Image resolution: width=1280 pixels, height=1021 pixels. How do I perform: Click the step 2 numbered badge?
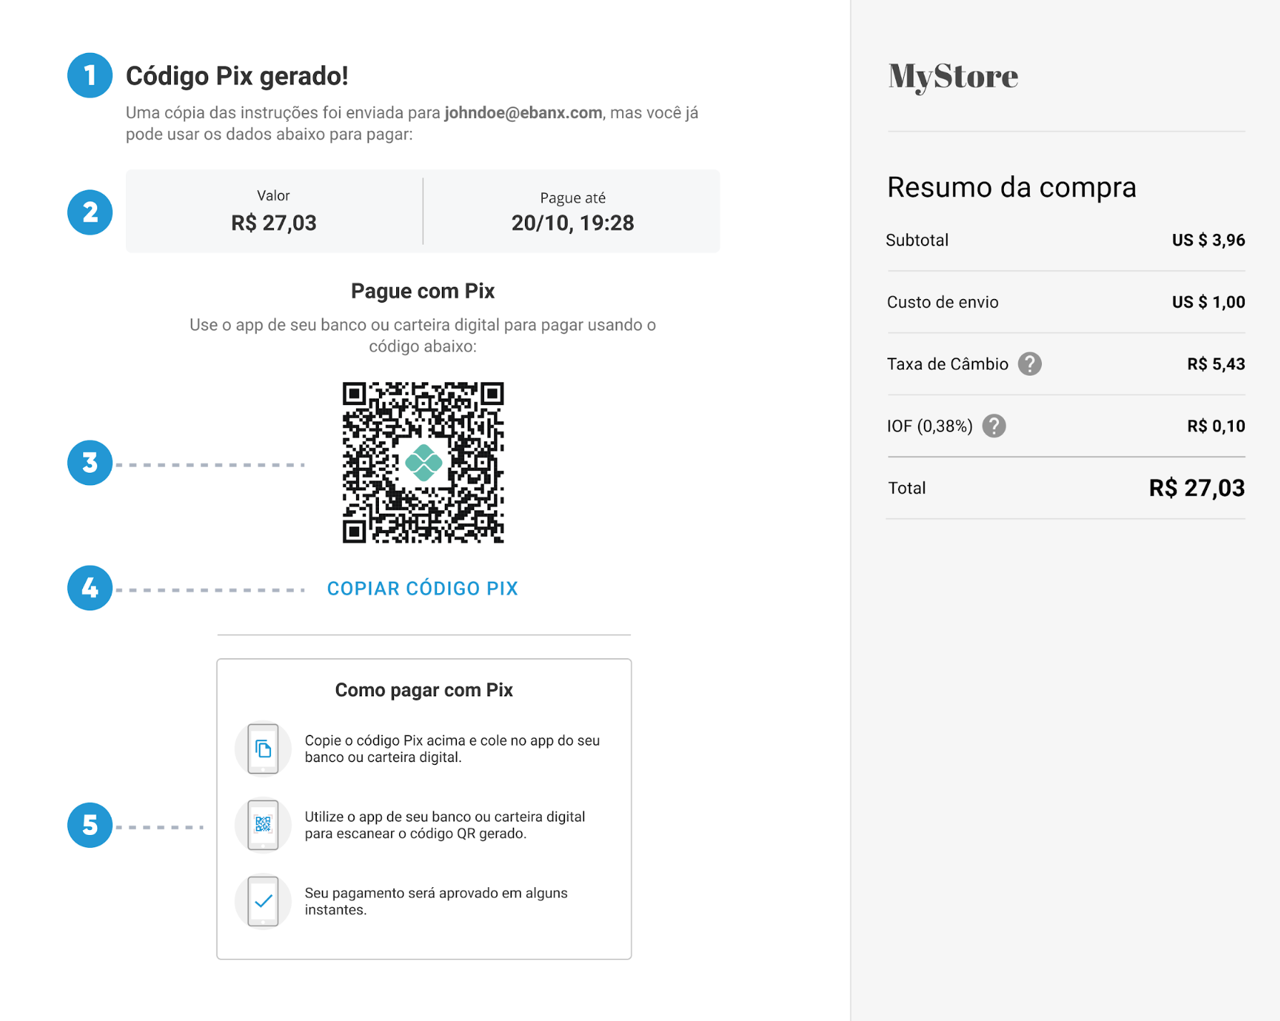89,212
